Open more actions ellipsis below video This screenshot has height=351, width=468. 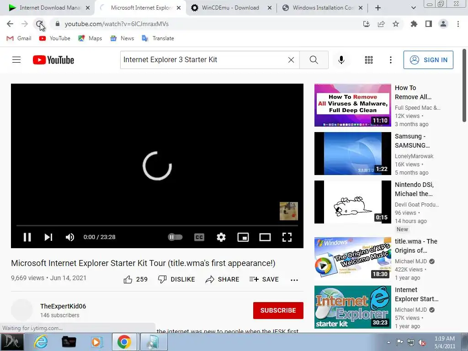coord(294,280)
